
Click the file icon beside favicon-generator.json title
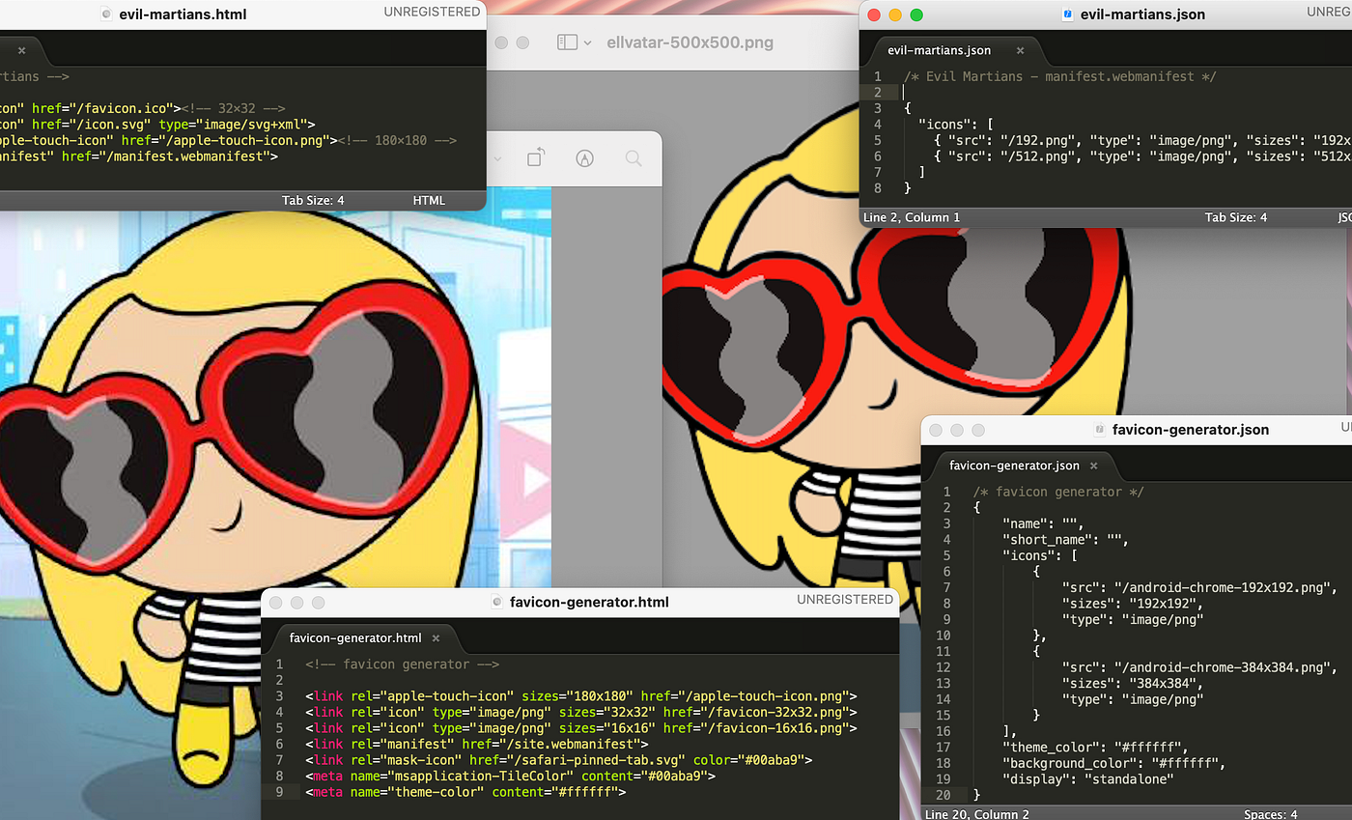click(1099, 429)
